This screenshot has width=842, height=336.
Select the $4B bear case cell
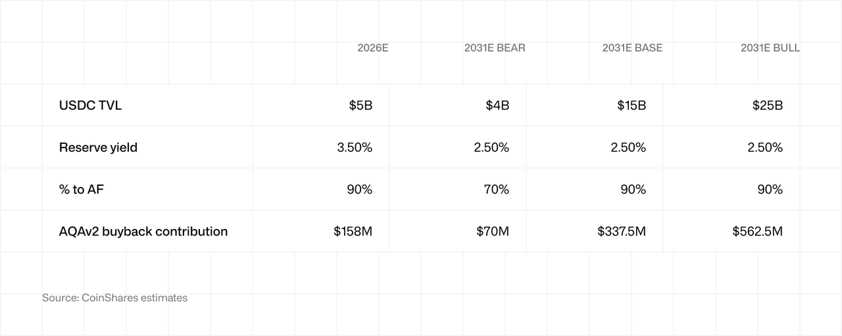pyautogui.click(x=497, y=105)
